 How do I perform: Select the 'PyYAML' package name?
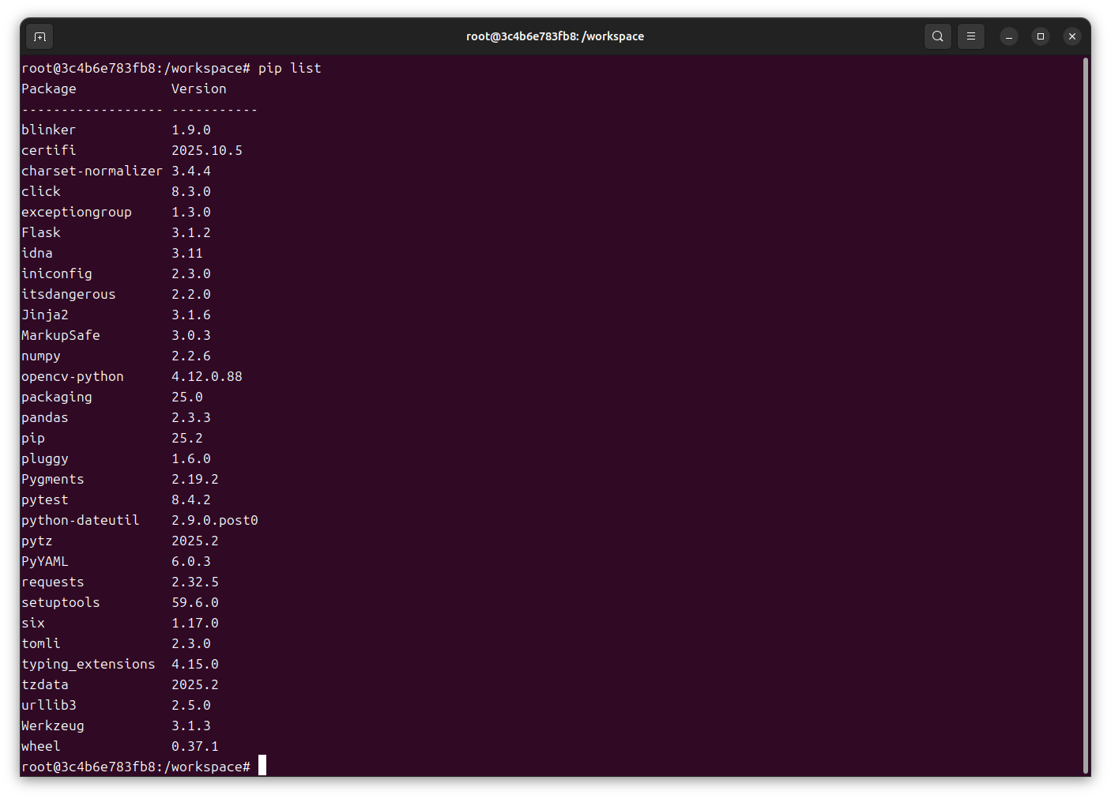pyautogui.click(x=45, y=562)
